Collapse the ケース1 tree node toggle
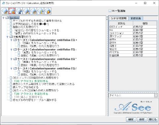 11,40
